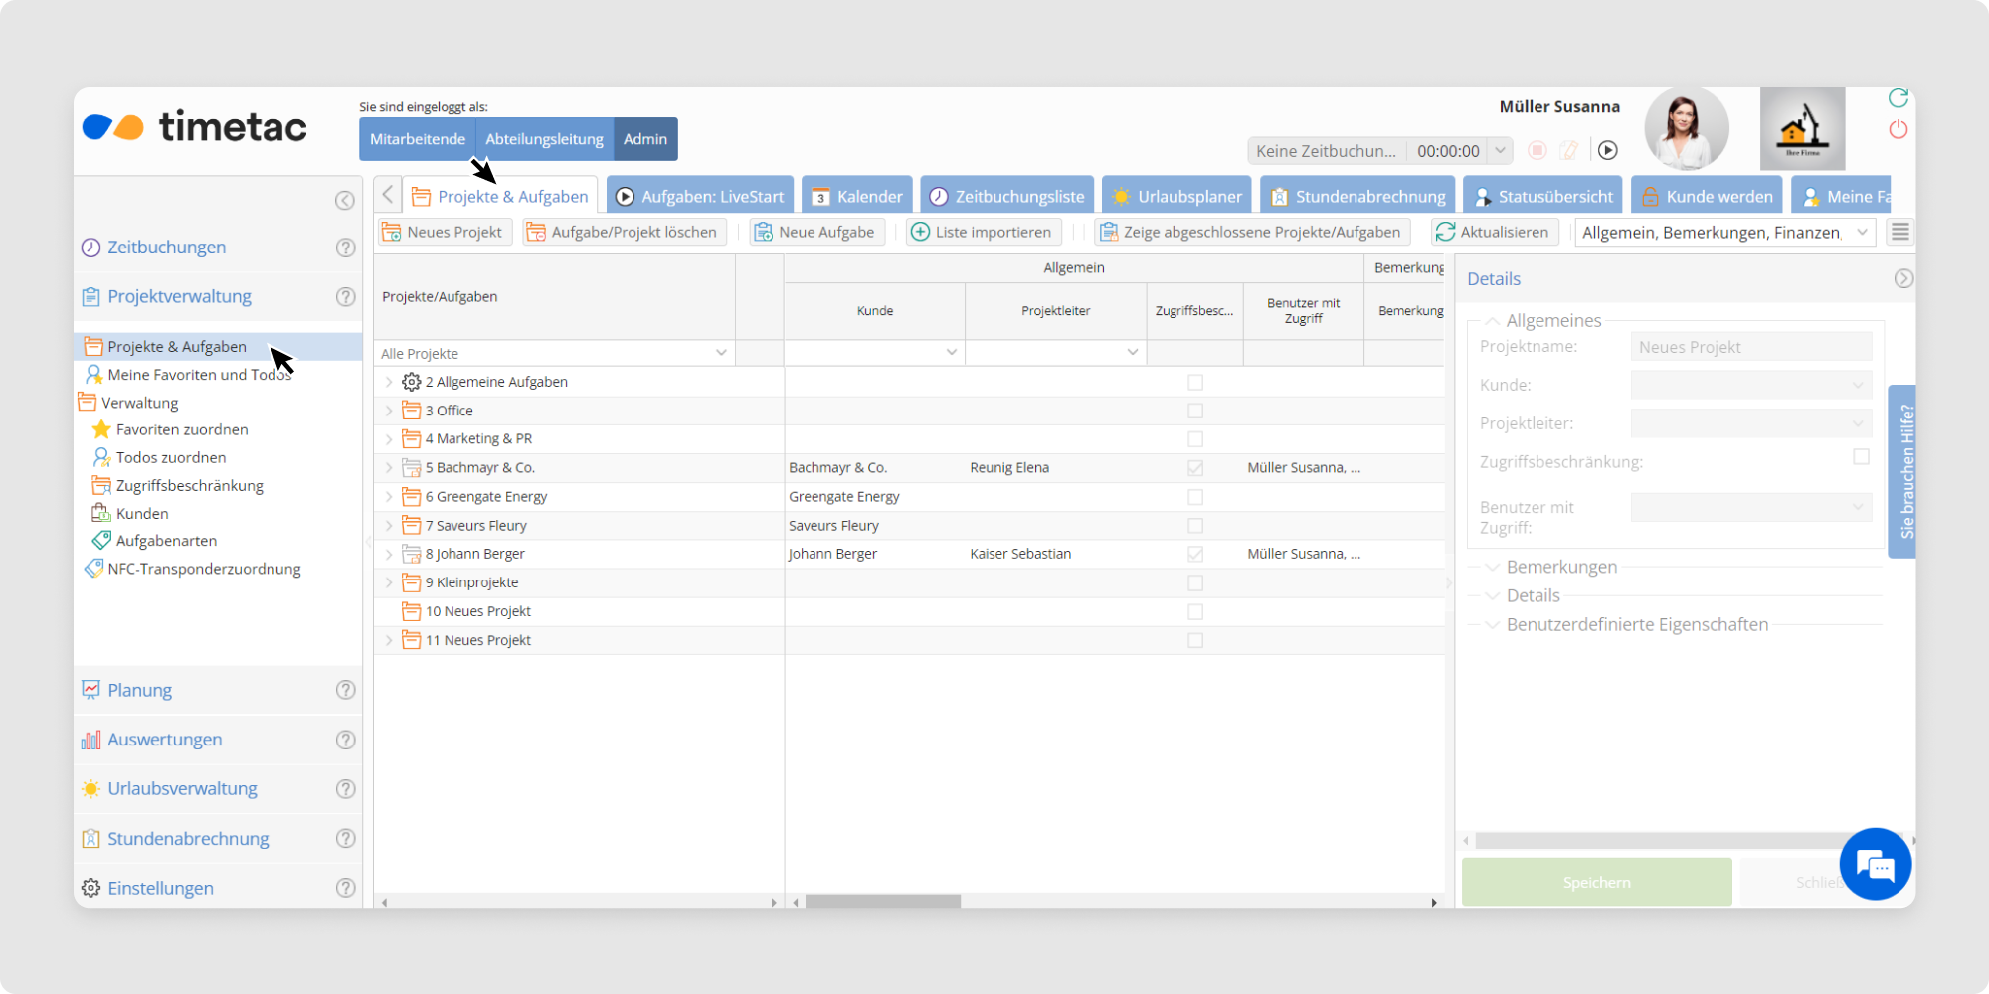Open the live chat bubble
The height and width of the screenshot is (994, 1989).
click(x=1875, y=865)
